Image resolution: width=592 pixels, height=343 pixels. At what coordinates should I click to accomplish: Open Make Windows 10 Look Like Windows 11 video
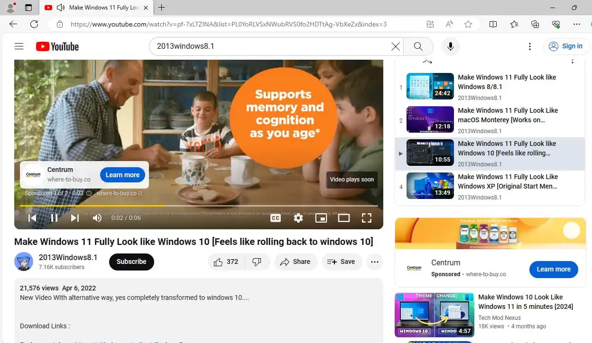[x=525, y=302]
